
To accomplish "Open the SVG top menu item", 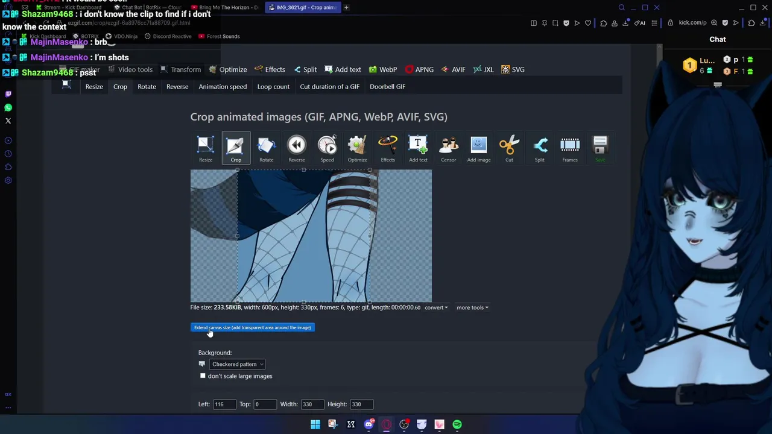I will (513, 69).
